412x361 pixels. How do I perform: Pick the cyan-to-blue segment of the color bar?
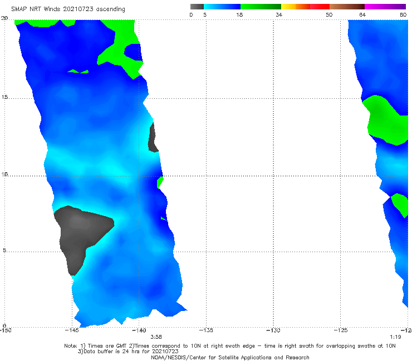point(222,7)
